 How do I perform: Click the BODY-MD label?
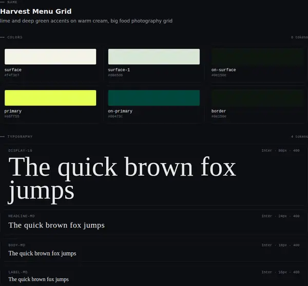[17, 245]
